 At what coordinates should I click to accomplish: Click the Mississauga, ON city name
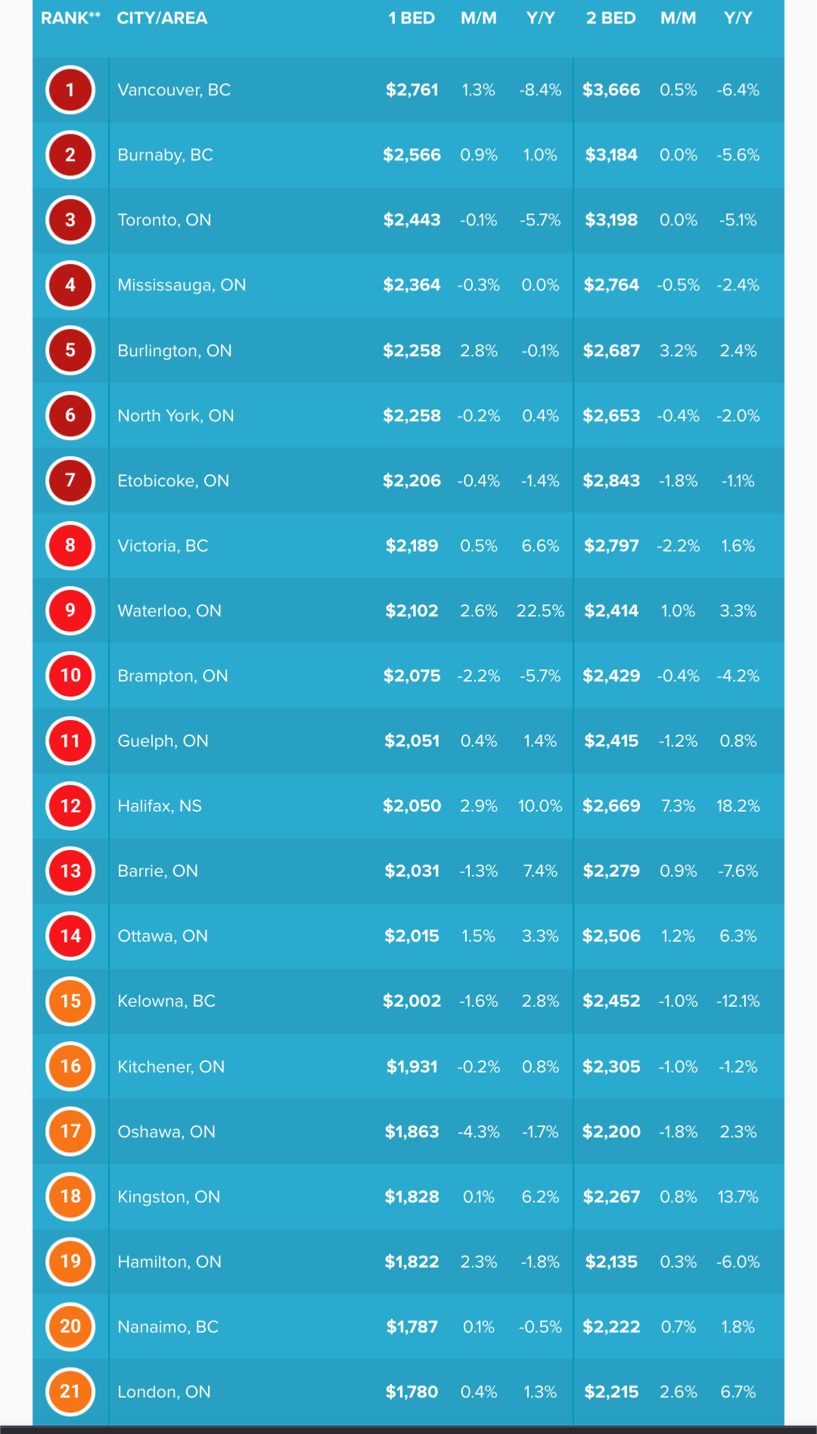point(182,285)
